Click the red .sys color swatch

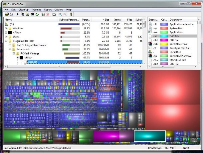[164, 28]
